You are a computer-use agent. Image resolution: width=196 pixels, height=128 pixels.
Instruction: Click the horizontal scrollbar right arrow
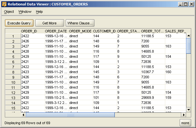tap(184, 115)
